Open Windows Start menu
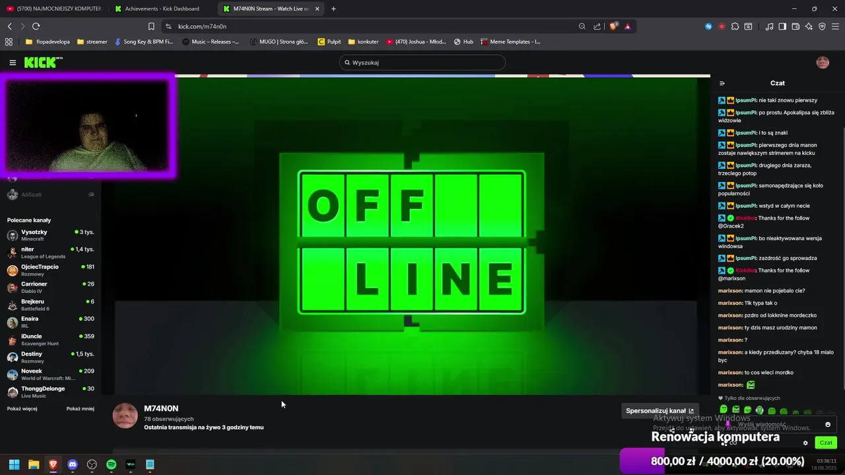This screenshot has height=475, width=845. click(14, 464)
